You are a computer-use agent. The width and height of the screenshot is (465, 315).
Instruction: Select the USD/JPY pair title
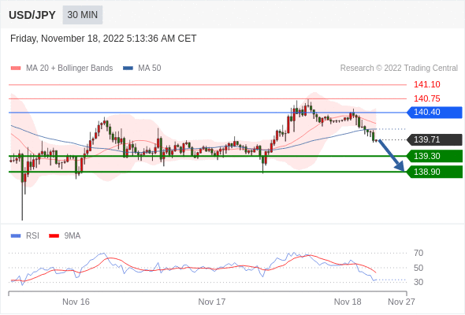click(x=32, y=15)
